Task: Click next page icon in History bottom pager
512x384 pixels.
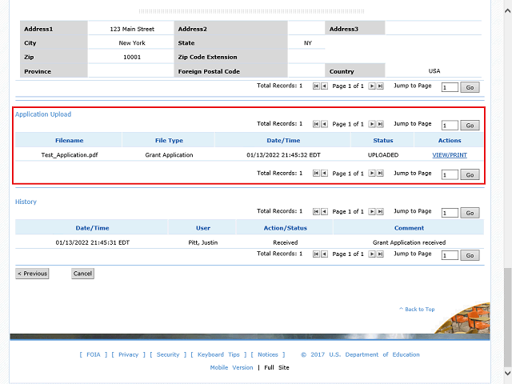Action: [372, 254]
